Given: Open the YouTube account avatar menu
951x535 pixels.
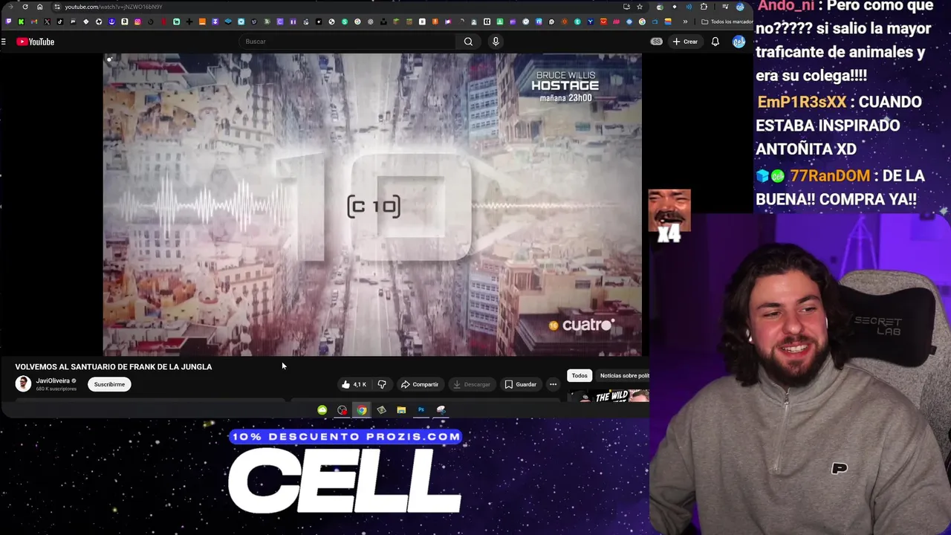Looking at the screenshot, I should [739, 42].
